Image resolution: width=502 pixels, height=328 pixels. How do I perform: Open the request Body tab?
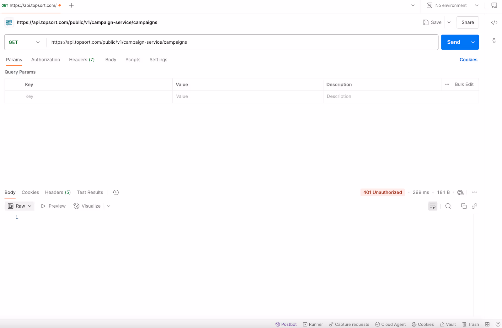111,60
